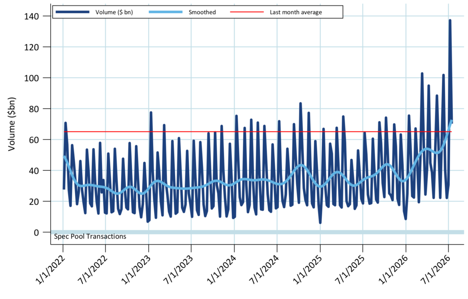Click the y-axis label 20

point(34,201)
